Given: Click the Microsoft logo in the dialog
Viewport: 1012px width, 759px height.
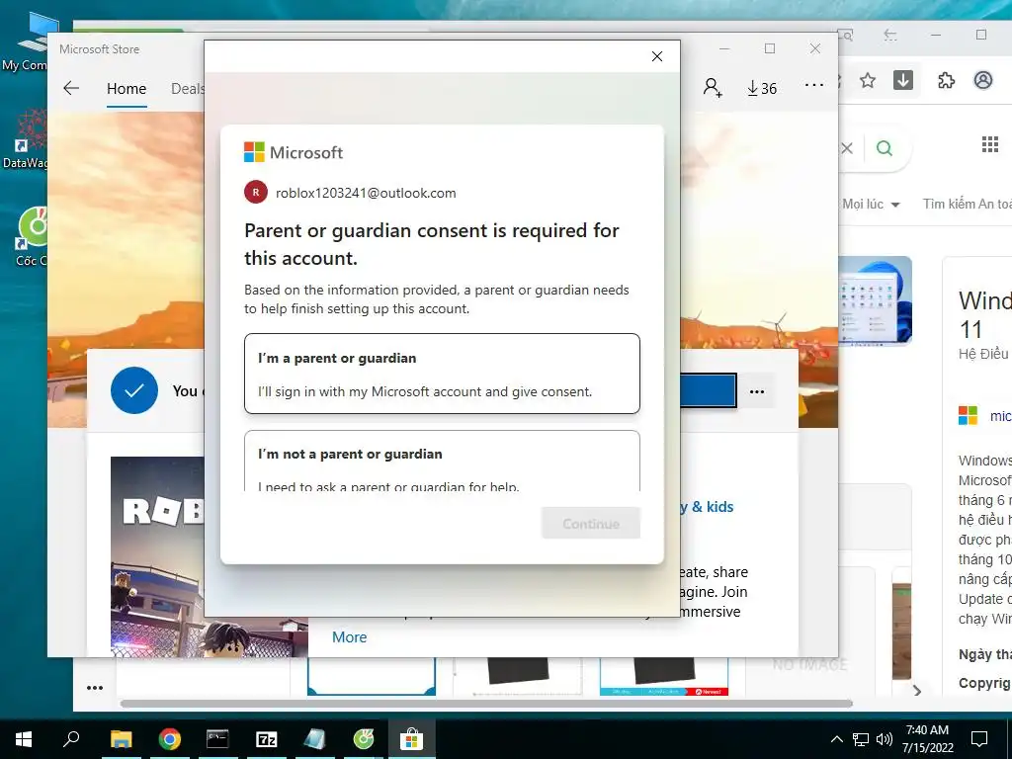Looking at the screenshot, I should (x=293, y=152).
